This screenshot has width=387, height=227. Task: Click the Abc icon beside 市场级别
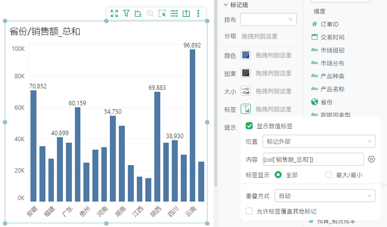pyautogui.click(x=315, y=50)
